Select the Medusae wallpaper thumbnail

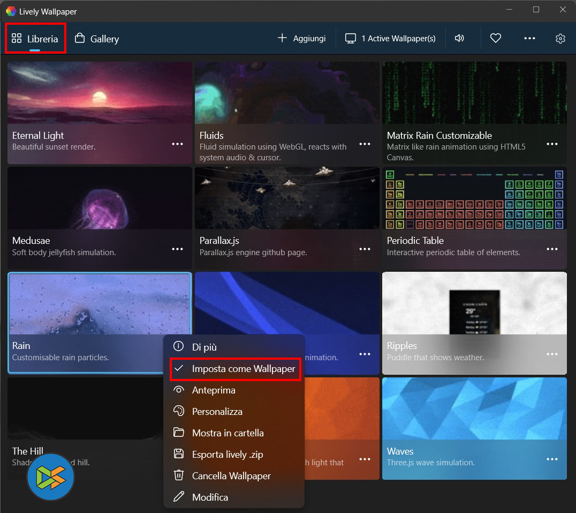tap(100, 198)
